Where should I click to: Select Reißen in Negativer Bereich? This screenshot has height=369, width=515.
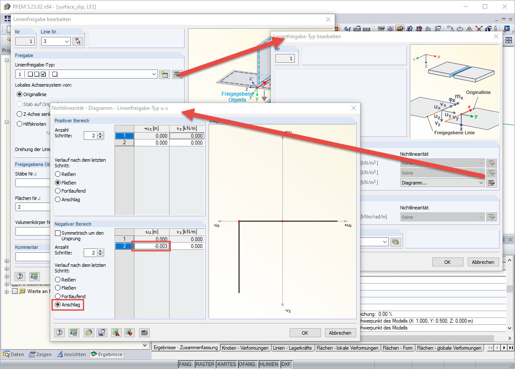point(66,280)
